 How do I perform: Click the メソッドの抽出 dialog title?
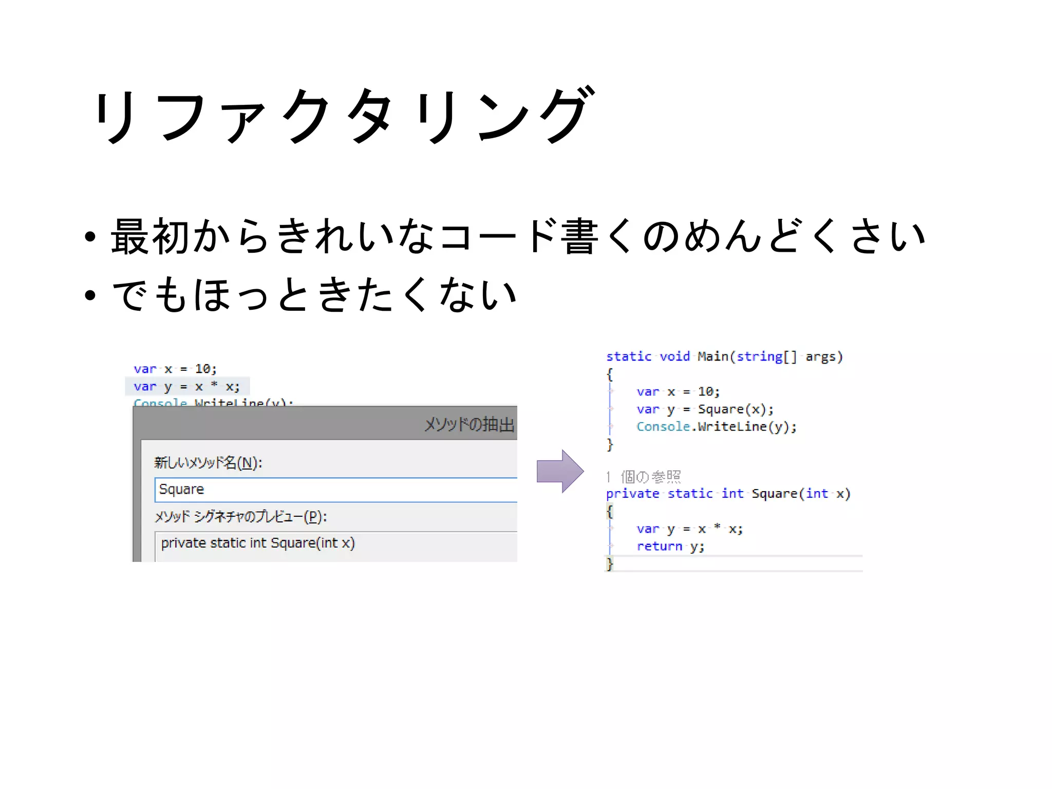coord(469,424)
